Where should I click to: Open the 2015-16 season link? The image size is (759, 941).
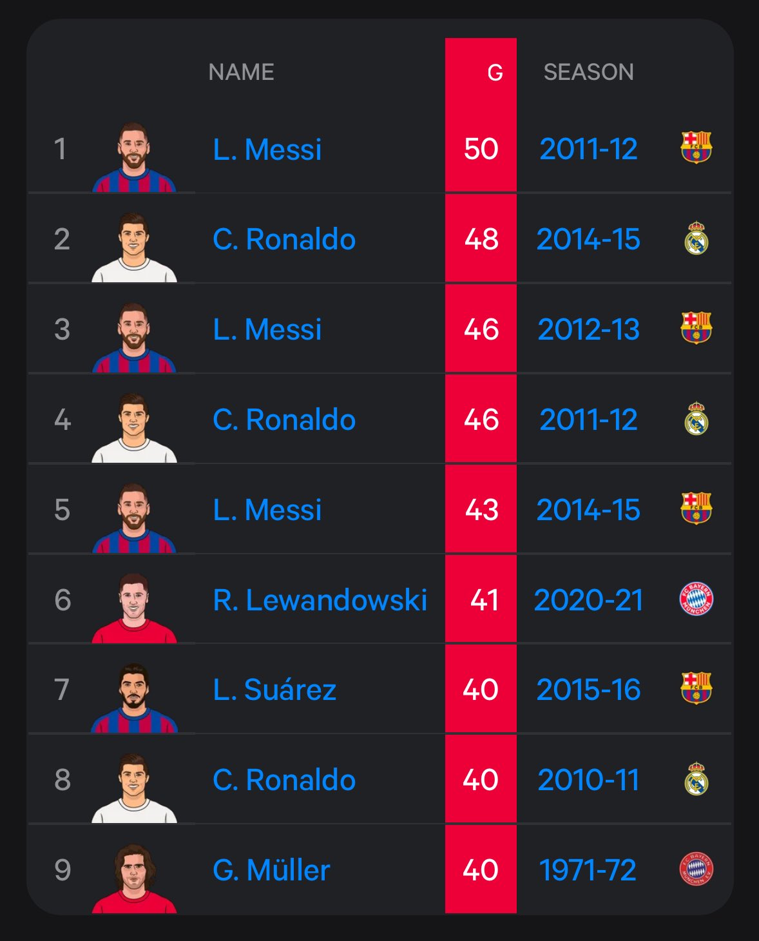click(x=588, y=690)
